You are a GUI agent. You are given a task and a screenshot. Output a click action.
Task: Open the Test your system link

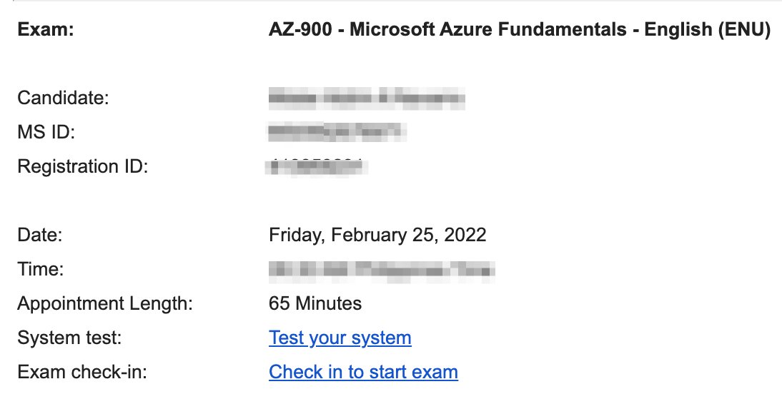340,338
